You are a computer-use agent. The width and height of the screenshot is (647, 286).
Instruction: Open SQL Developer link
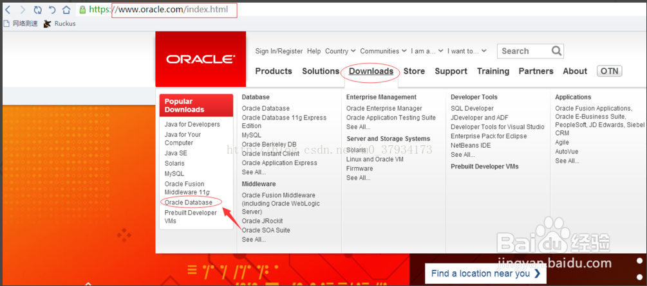472,109
